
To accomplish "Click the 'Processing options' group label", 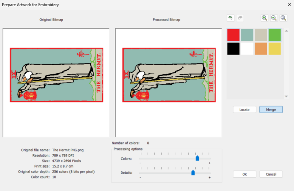I will 128,149.
